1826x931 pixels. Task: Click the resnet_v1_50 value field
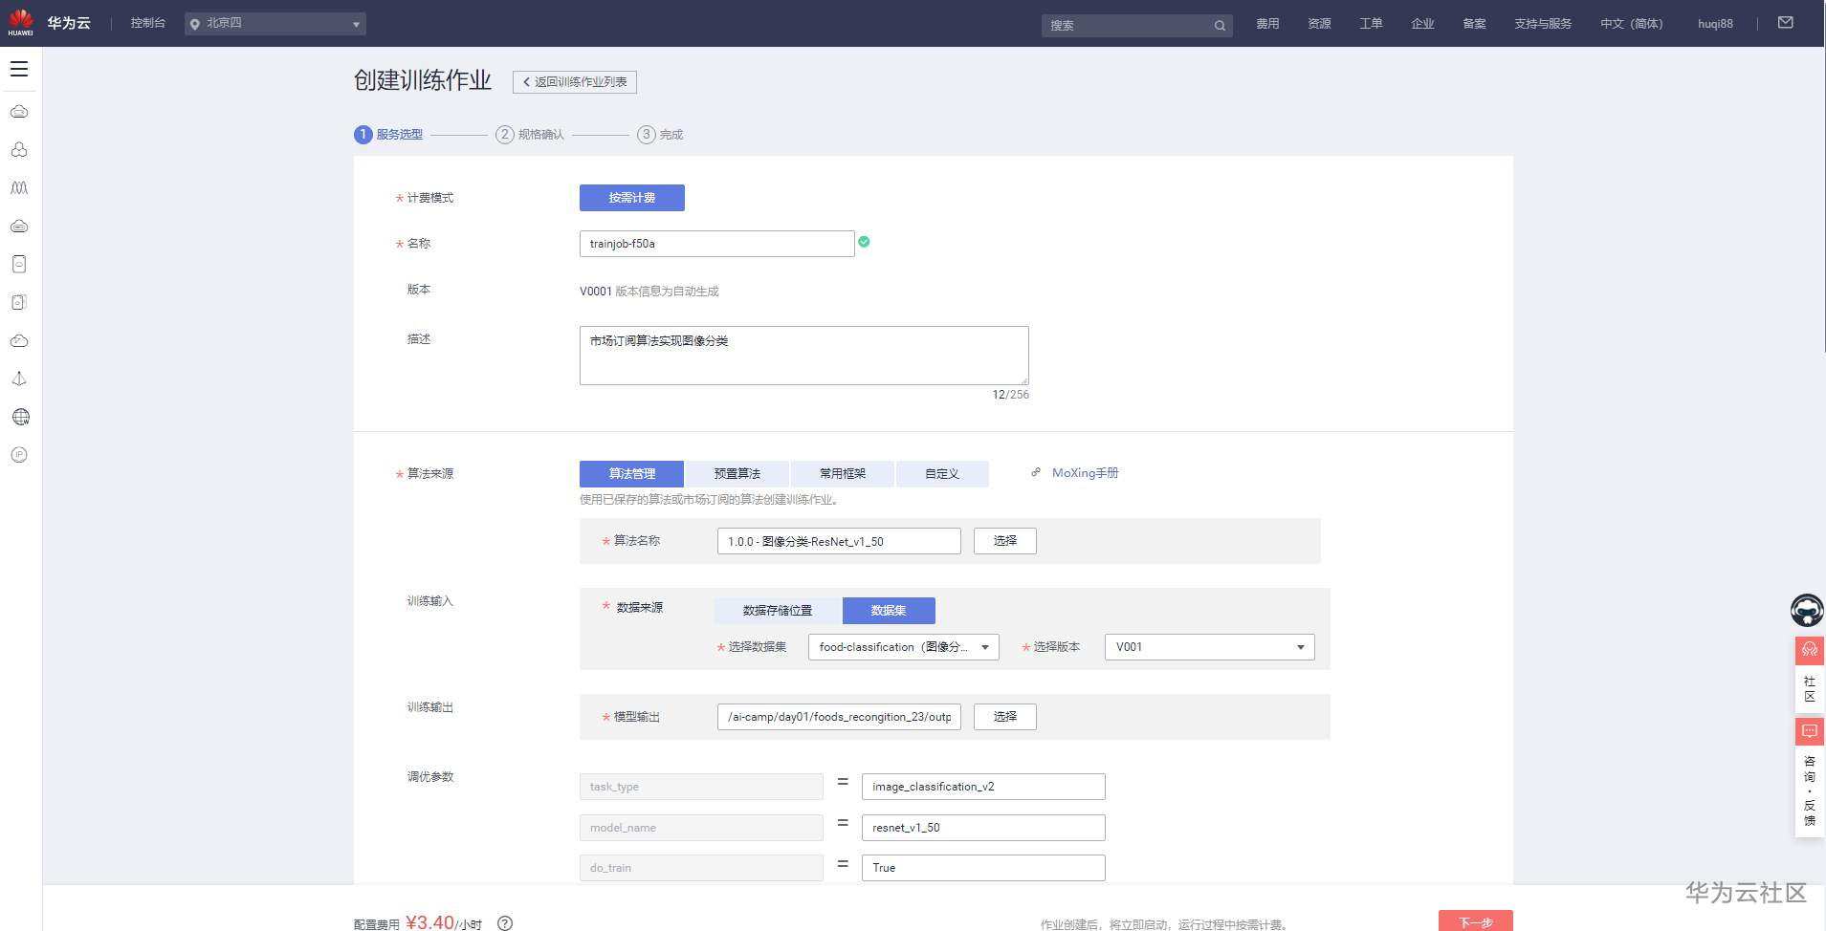click(x=983, y=828)
